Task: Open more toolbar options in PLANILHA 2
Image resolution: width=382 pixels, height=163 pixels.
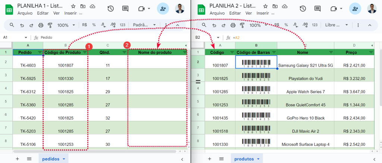Action: [358, 25]
